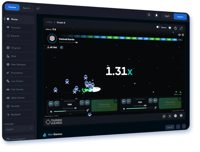Reload the game with refresh icon
The image size is (200, 152).
(x=176, y=28)
